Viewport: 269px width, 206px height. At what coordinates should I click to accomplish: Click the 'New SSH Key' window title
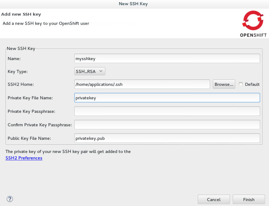pos(133,4)
